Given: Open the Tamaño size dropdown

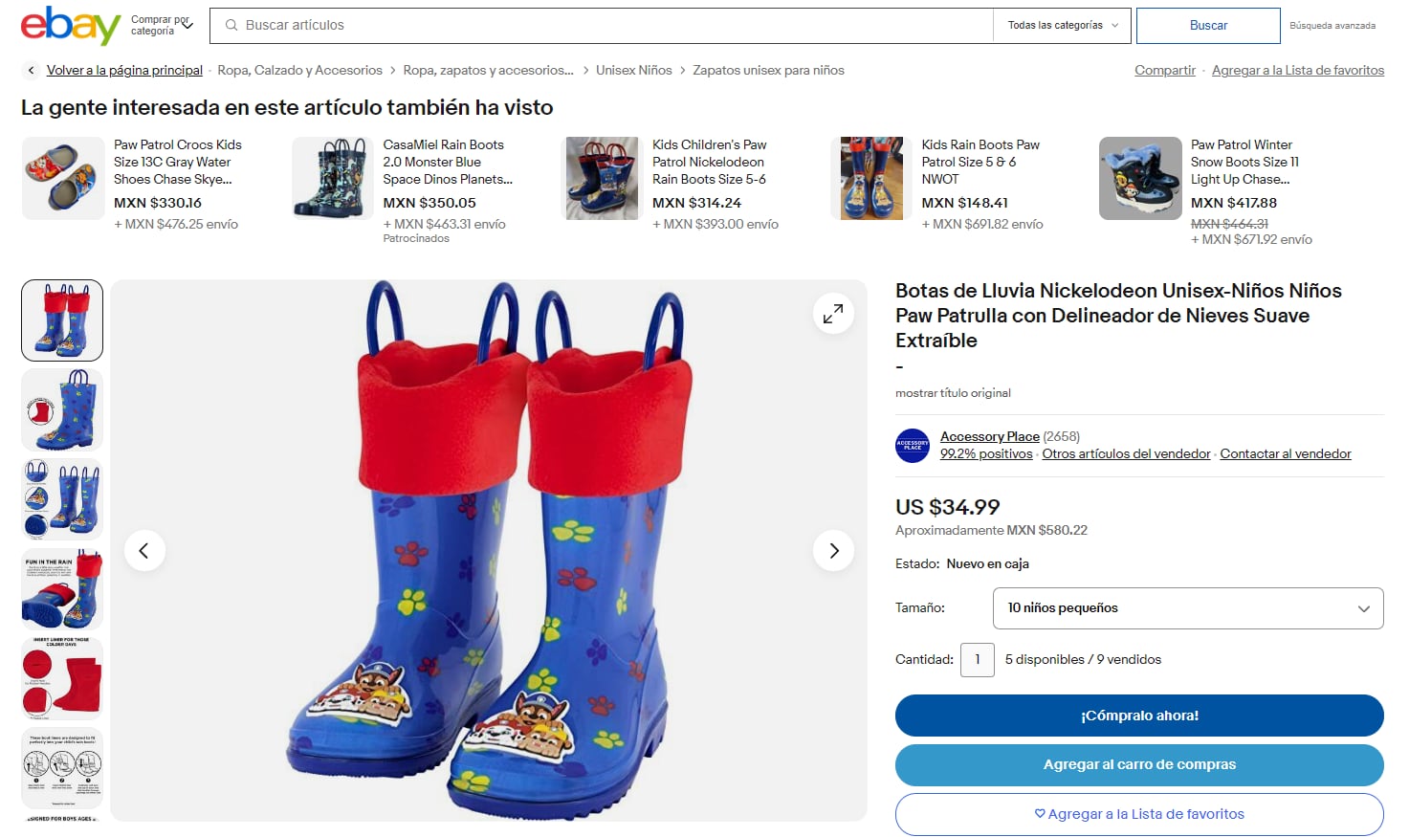Looking at the screenshot, I should [1188, 608].
